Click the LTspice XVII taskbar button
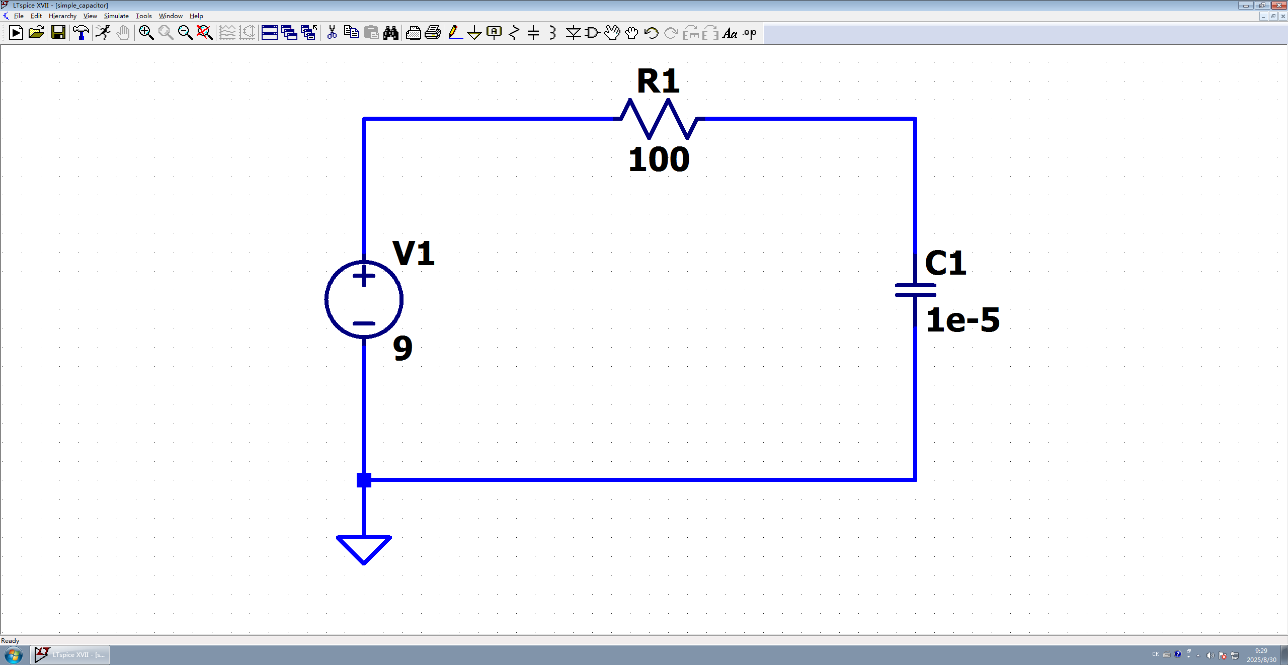This screenshot has height=665, width=1288. [70, 655]
